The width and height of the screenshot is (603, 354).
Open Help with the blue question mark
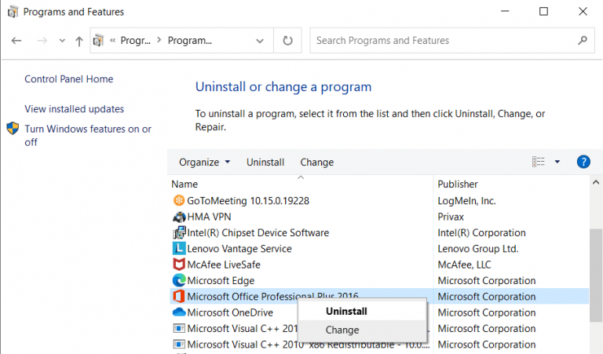pos(583,162)
